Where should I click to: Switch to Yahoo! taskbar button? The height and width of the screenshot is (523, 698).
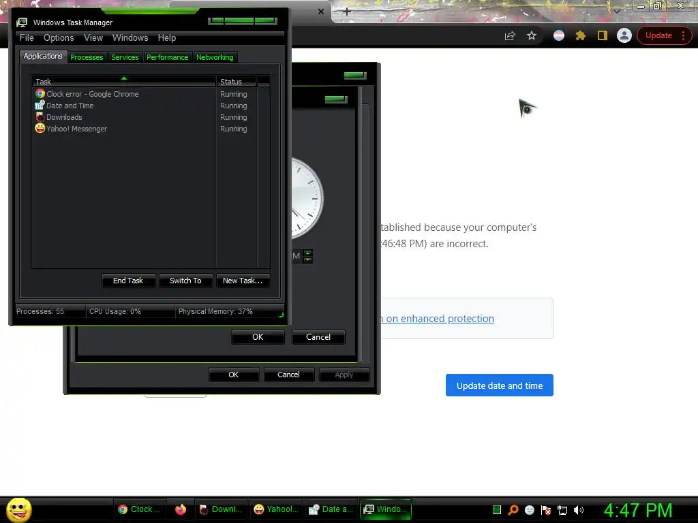click(x=276, y=509)
